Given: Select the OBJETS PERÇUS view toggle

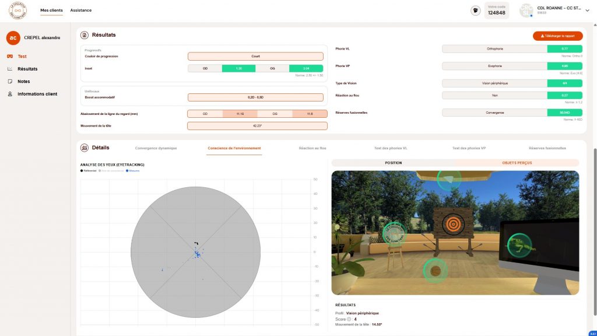Looking at the screenshot, I should click(517, 163).
